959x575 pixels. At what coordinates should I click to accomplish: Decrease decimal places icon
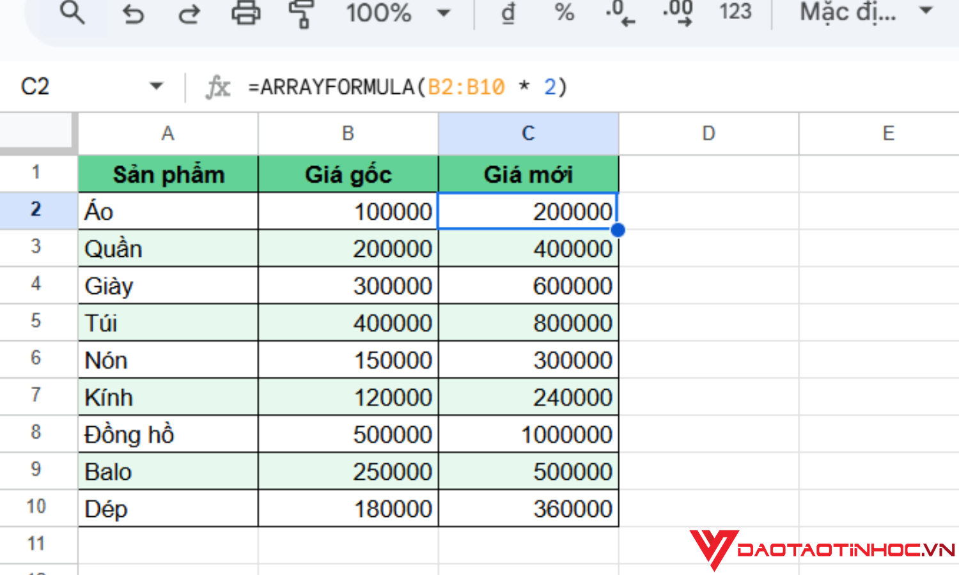click(x=621, y=14)
